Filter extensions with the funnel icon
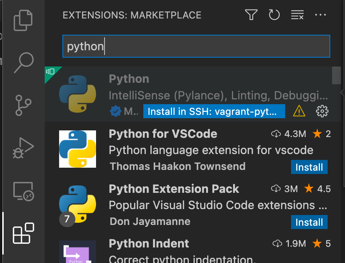The image size is (345, 263). point(251,15)
